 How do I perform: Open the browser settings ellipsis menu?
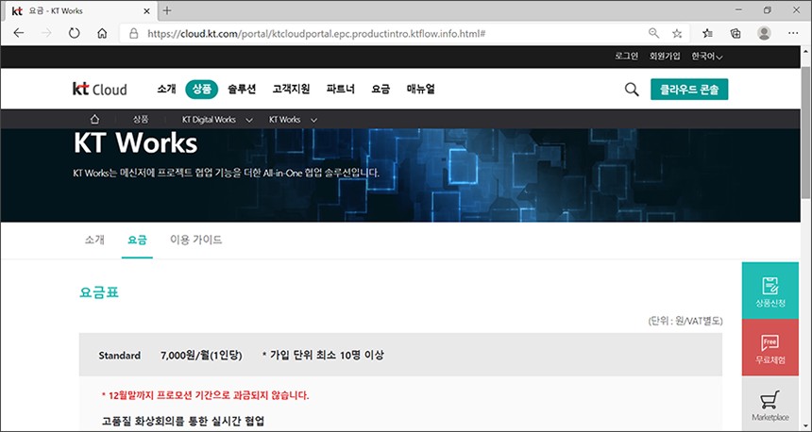coord(793,33)
